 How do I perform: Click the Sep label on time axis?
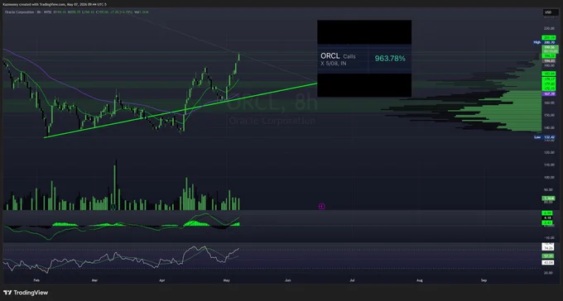tap(484, 280)
